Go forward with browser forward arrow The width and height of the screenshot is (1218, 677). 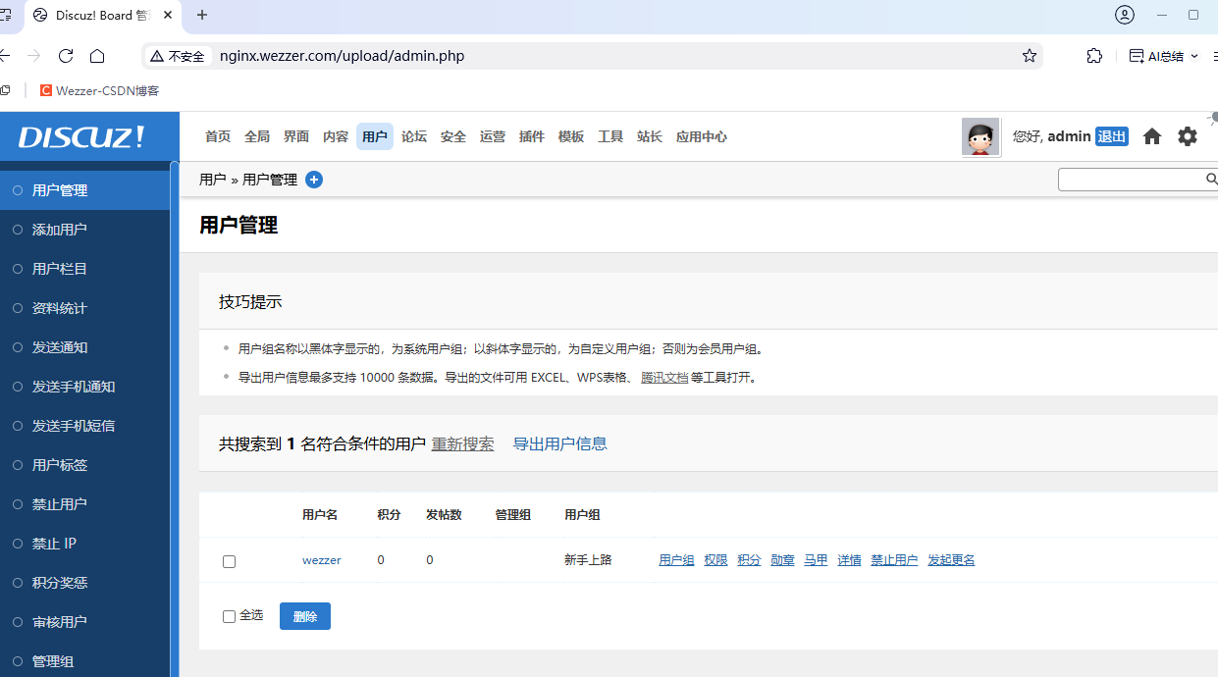34,56
